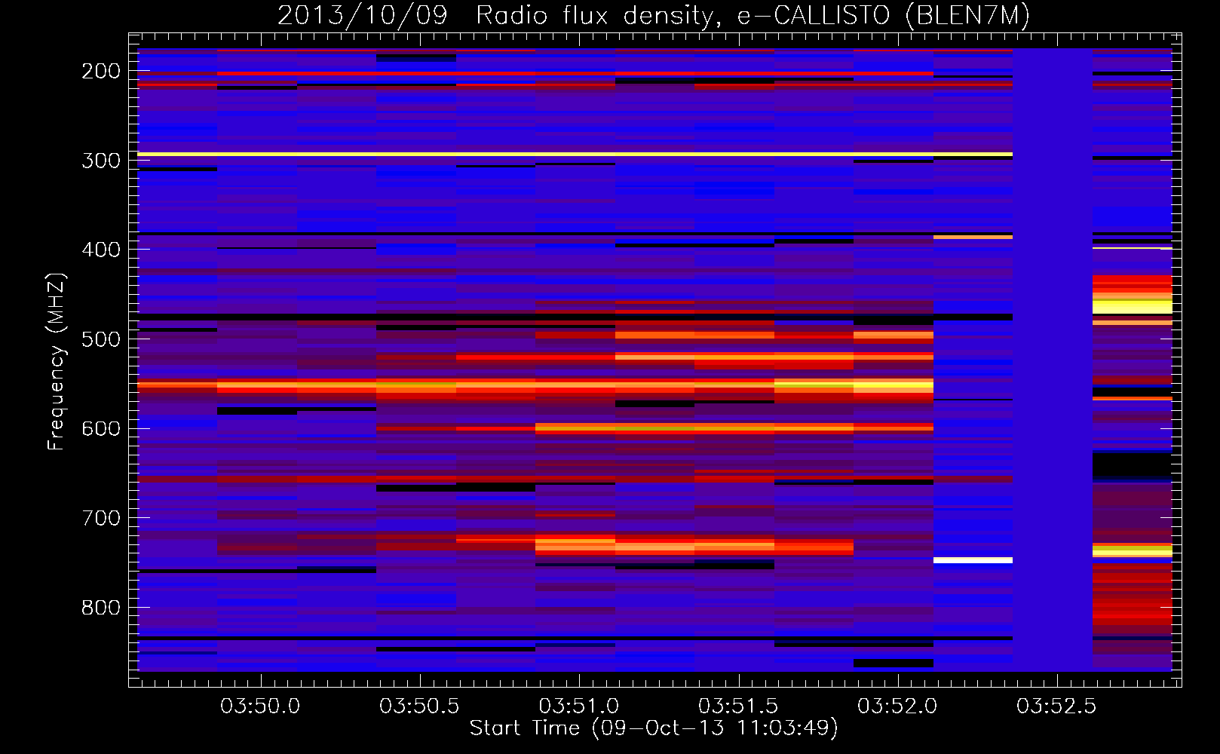Viewport: 1220px width, 754px height.
Task: Click the 03:51.0 time tick label
Action: [578, 706]
